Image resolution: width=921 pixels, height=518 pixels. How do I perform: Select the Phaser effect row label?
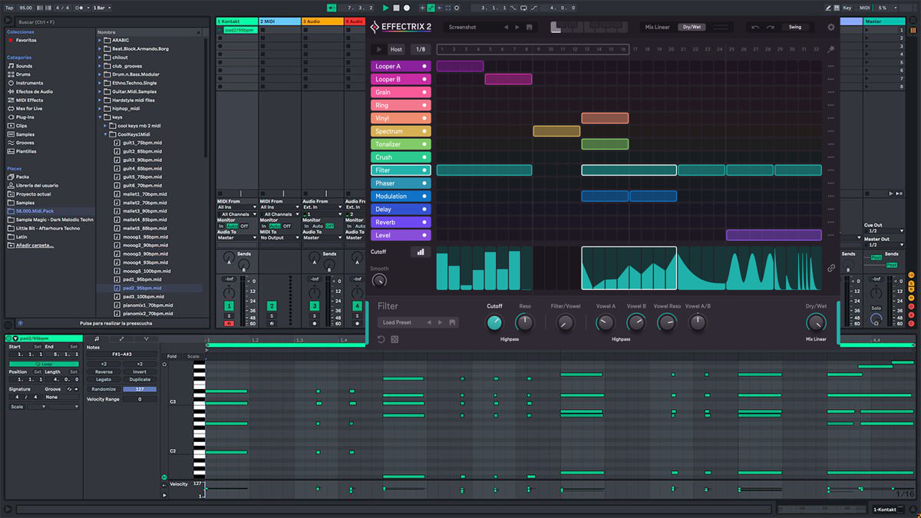click(399, 183)
